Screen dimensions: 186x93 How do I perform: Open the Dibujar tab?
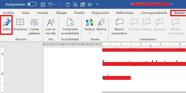pyautogui.click(x=61, y=13)
